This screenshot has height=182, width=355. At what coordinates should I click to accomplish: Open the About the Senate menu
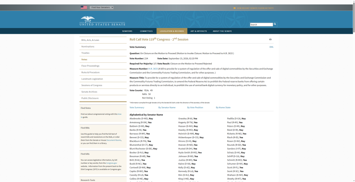click(222, 31)
